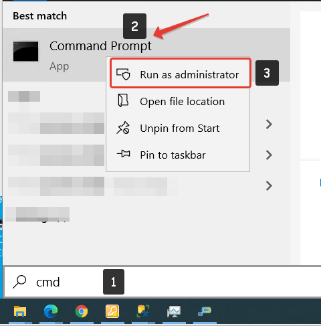The height and width of the screenshot is (326, 321).
Task: Click the pin icon beside Pin to taskbar
Action: tap(124, 154)
